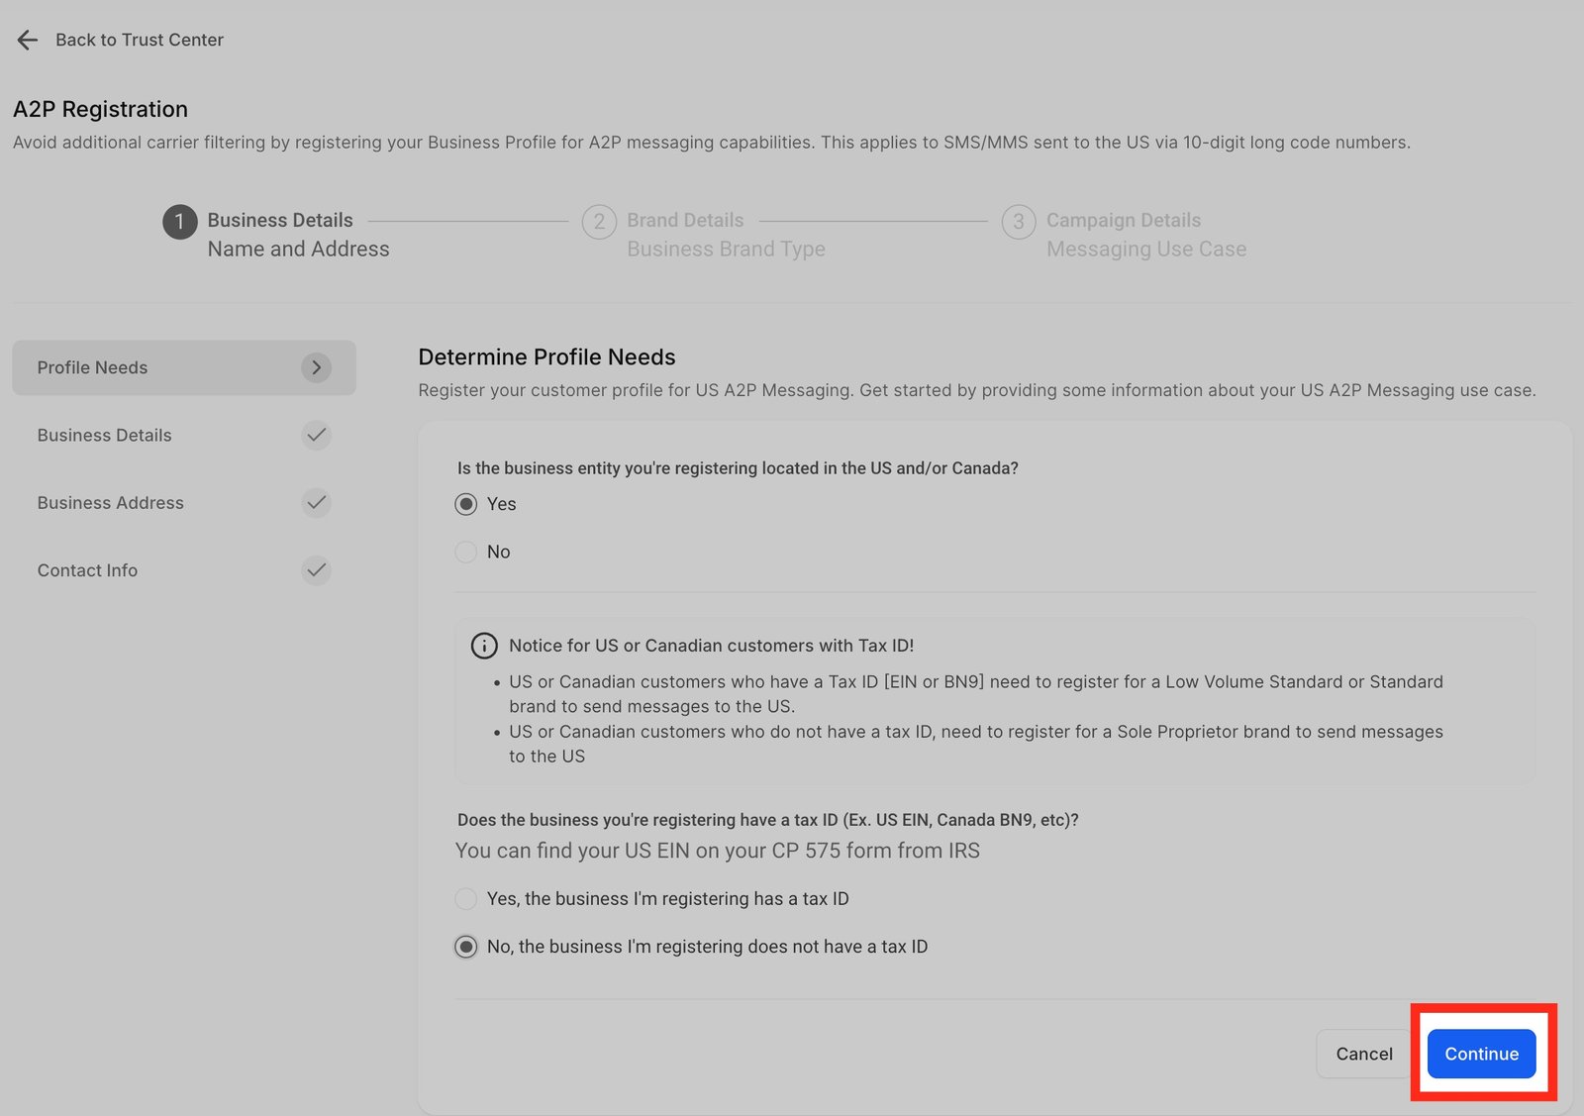This screenshot has width=1584, height=1116.
Task: Click the Contact Info checkmark icon
Action: tap(316, 570)
